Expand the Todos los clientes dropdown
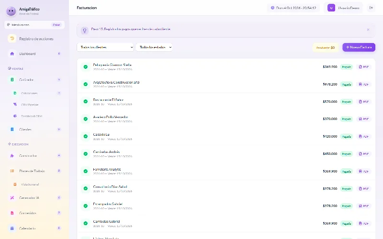This screenshot has height=239, width=383. click(105, 47)
